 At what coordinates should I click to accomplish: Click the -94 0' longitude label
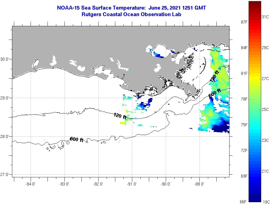(x=30, y=184)
